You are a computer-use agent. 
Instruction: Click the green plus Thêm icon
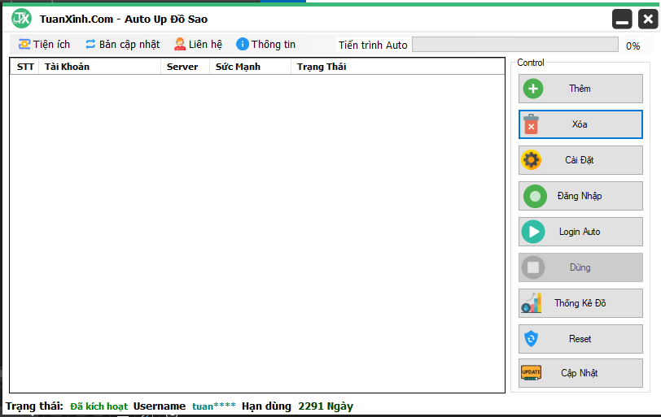point(533,89)
